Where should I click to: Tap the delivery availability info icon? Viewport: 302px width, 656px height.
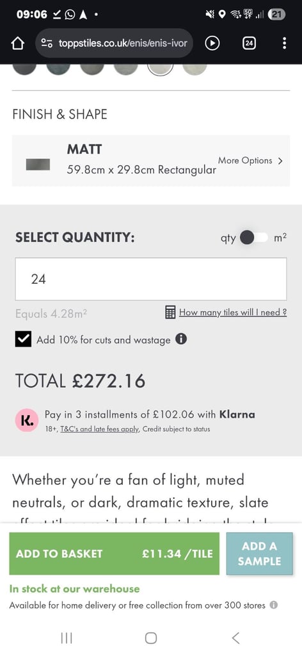point(274,605)
